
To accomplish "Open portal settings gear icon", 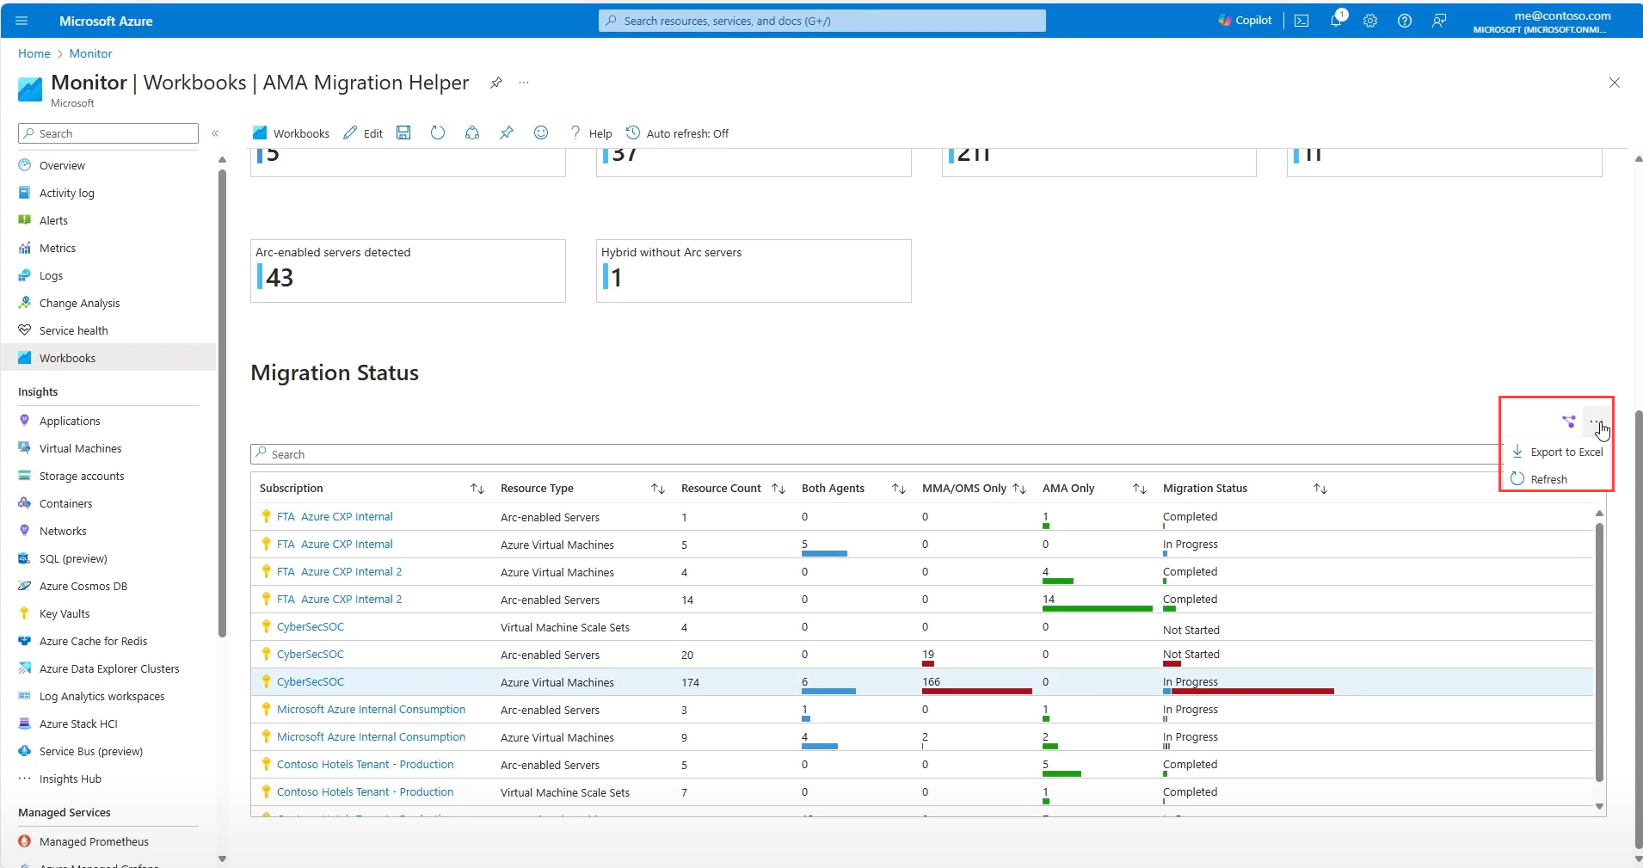I will tap(1370, 21).
